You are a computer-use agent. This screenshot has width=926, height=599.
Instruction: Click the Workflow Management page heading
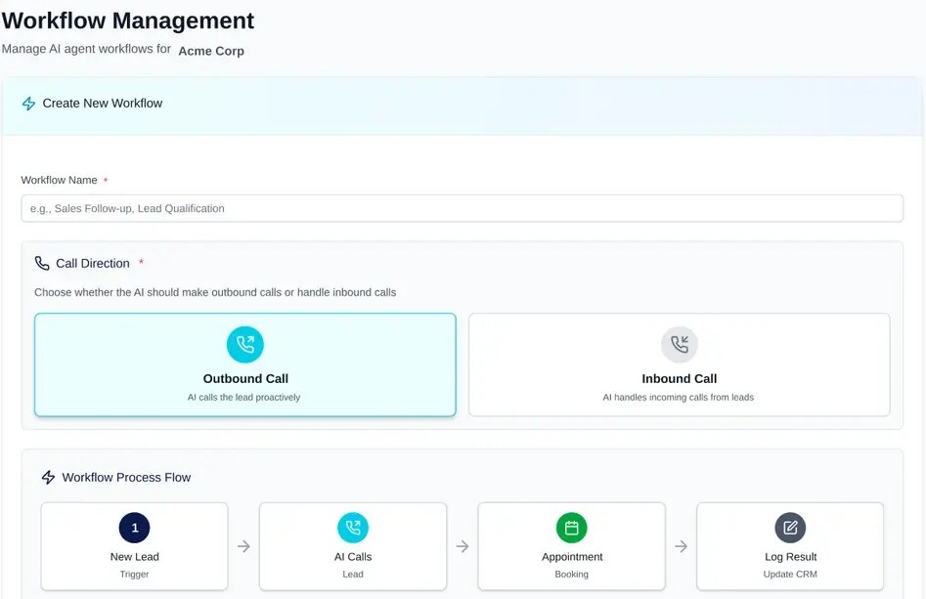(127, 21)
